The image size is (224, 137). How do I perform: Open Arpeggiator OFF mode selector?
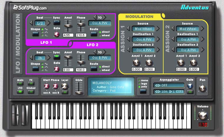pos(169,85)
